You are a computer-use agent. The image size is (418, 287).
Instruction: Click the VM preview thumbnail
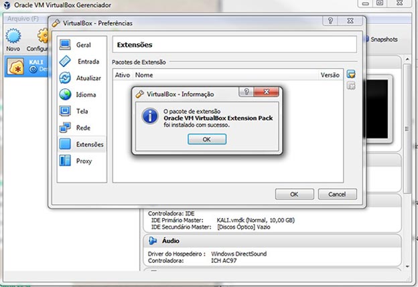pyautogui.click(x=378, y=109)
